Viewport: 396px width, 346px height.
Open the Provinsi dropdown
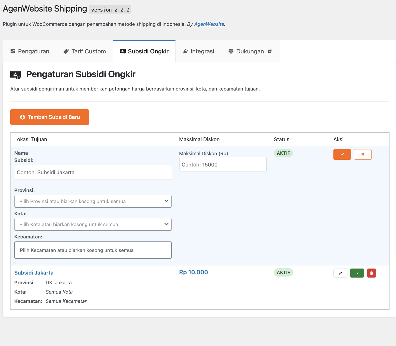pyautogui.click(x=93, y=201)
